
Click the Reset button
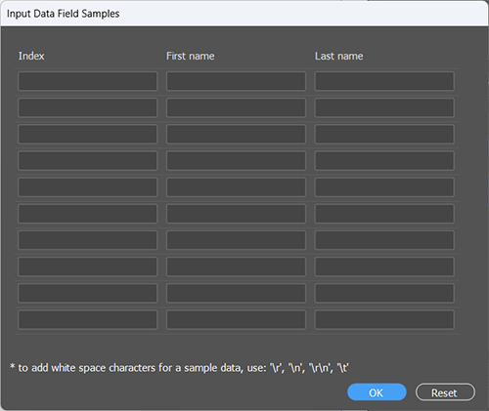445,392
